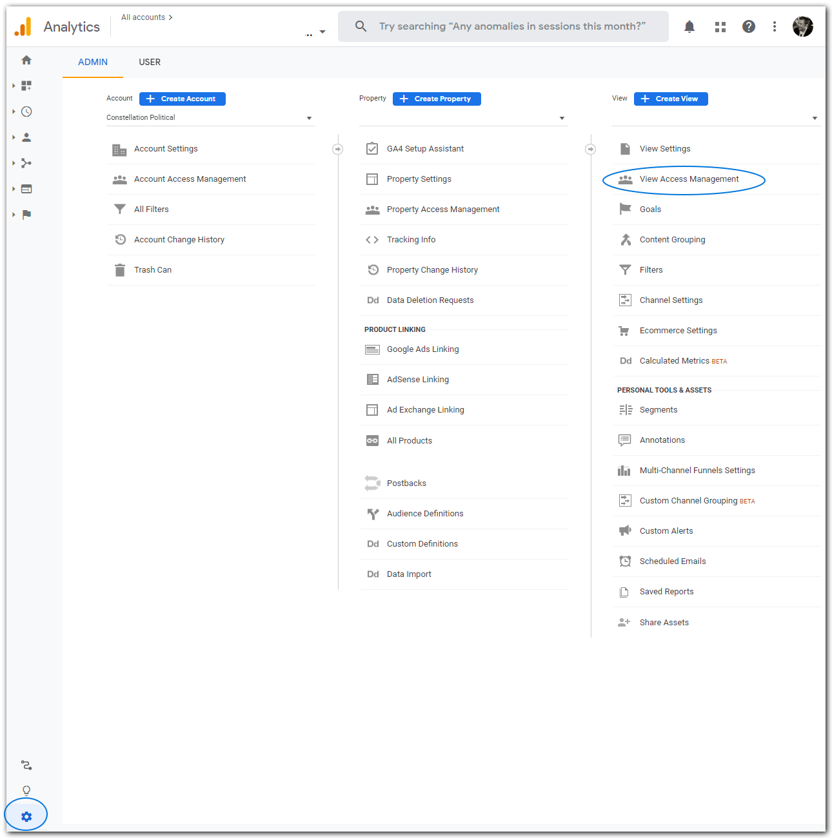Click the search field in the header

[503, 26]
